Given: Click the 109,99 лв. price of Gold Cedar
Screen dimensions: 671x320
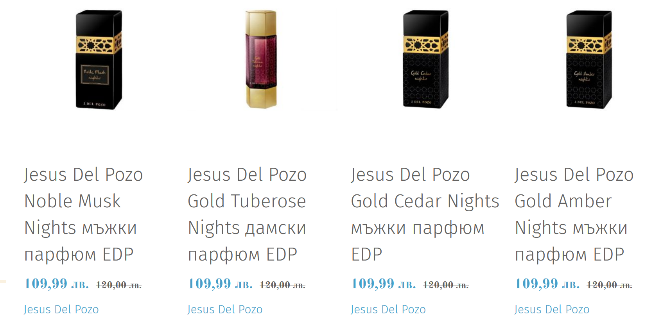Looking at the screenshot, I should pos(384,284).
